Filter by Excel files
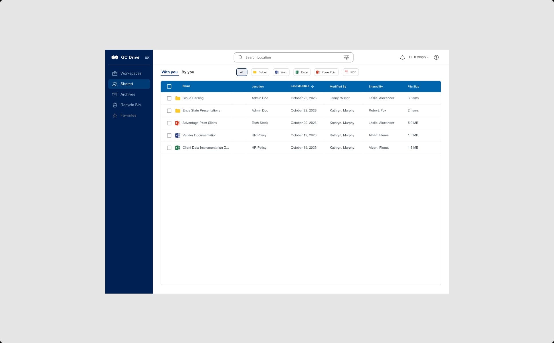This screenshot has height=343, width=554. click(x=302, y=72)
